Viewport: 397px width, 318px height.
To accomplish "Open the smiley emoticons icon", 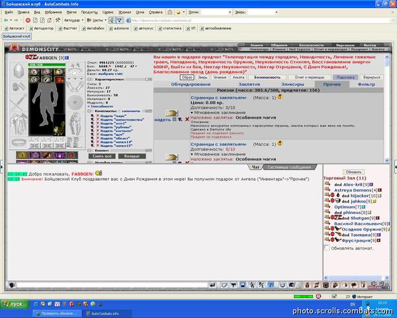I will pyautogui.click(x=282, y=285).
